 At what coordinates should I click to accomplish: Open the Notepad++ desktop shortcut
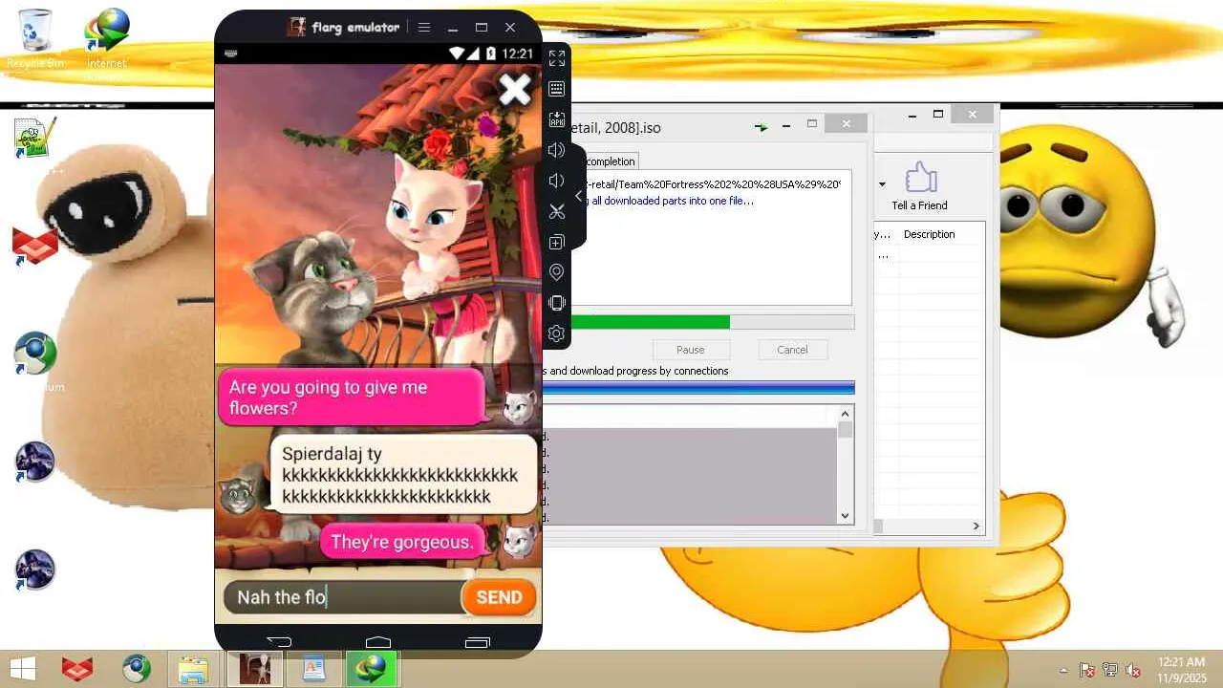coord(35,139)
